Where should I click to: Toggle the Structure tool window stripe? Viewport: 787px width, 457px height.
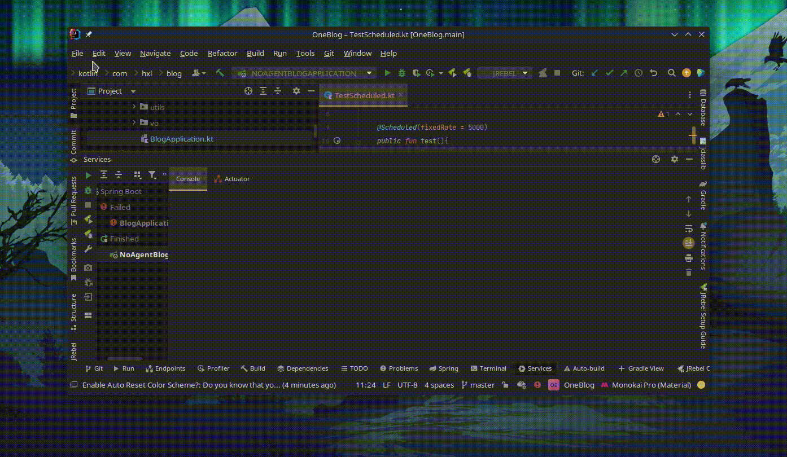(x=73, y=311)
